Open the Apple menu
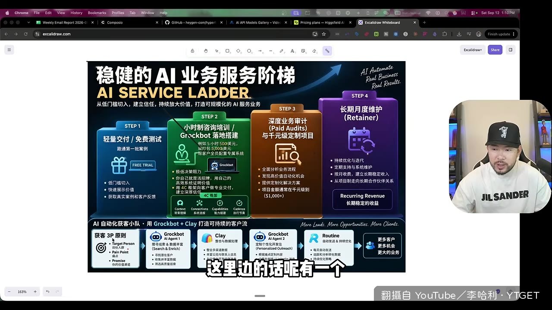The image size is (552, 310). (7, 13)
